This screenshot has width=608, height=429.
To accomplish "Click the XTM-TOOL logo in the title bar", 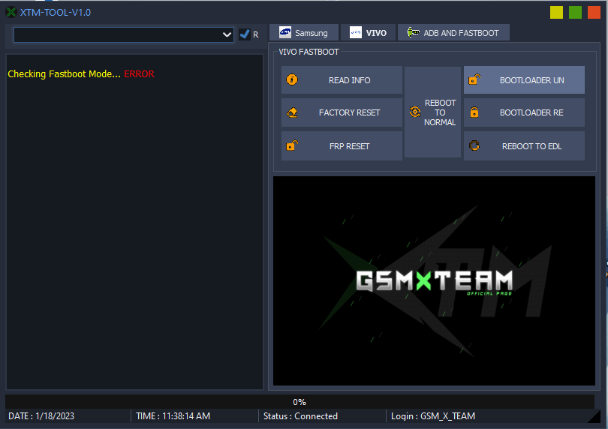I will [11, 12].
